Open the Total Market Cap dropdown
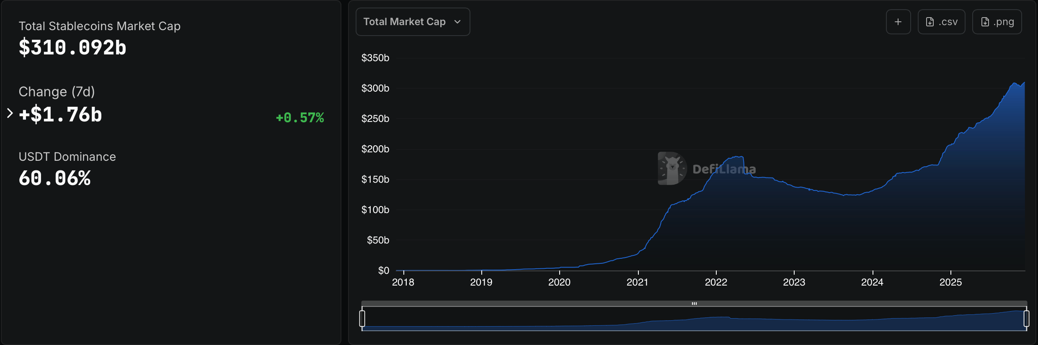This screenshot has width=1038, height=345. pos(412,22)
